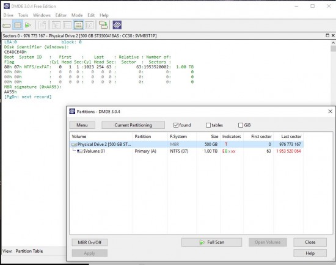This screenshot has width=336, height=265.
Task: Click the DMDE title bar application icon
Action: [x=7, y=6]
